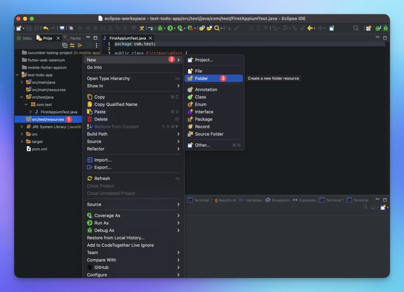Click the green Run toolbar button

point(170,28)
